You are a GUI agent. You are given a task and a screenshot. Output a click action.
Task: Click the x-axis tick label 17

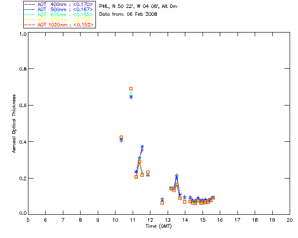pyautogui.click(x=237, y=220)
